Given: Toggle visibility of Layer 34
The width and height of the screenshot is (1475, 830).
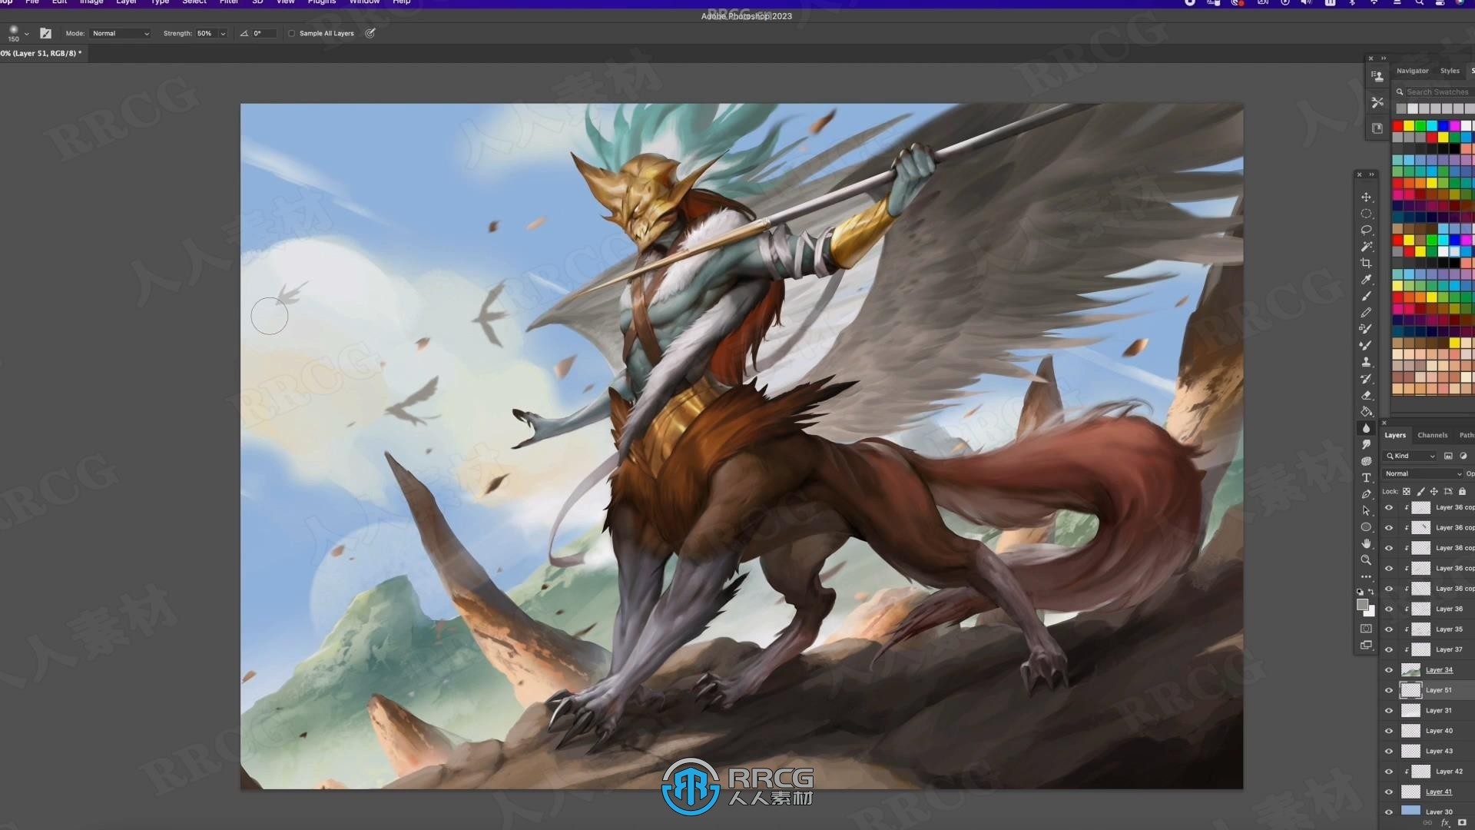Looking at the screenshot, I should 1388,670.
